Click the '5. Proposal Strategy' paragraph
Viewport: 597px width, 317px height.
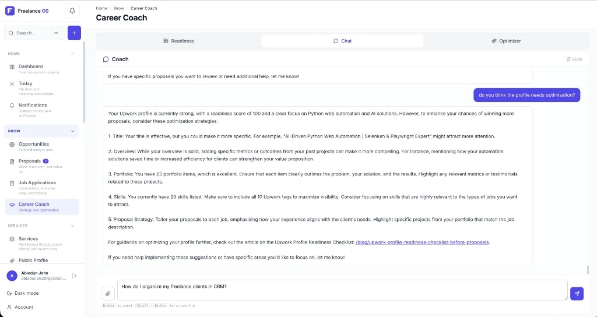click(312, 223)
